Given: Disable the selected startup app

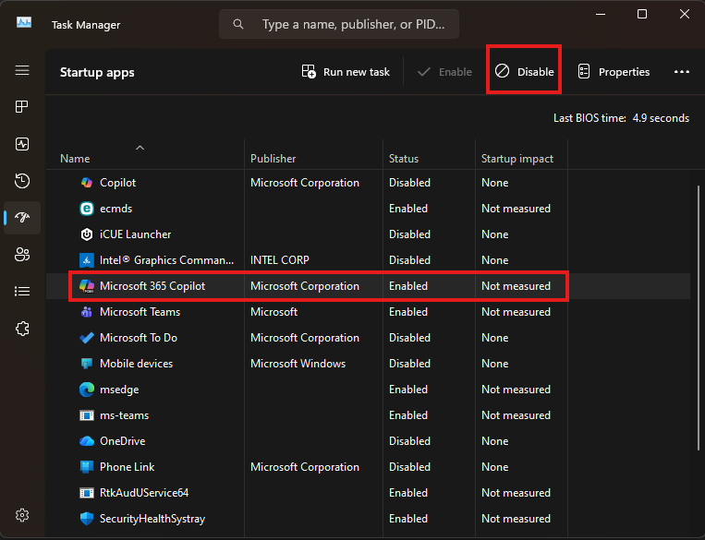Looking at the screenshot, I should tap(524, 72).
